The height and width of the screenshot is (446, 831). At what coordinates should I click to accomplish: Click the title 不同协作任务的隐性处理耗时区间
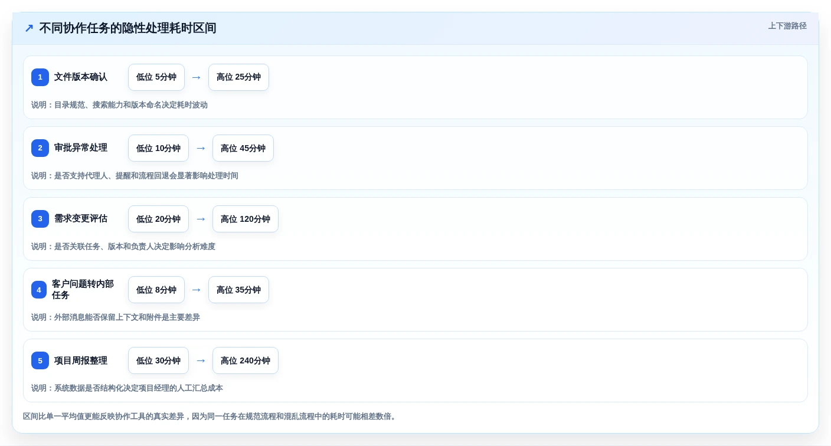tap(128, 28)
